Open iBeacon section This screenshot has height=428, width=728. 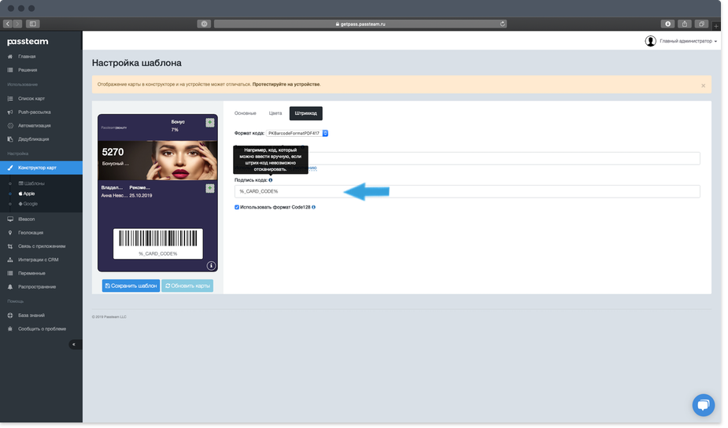pyautogui.click(x=26, y=220)
